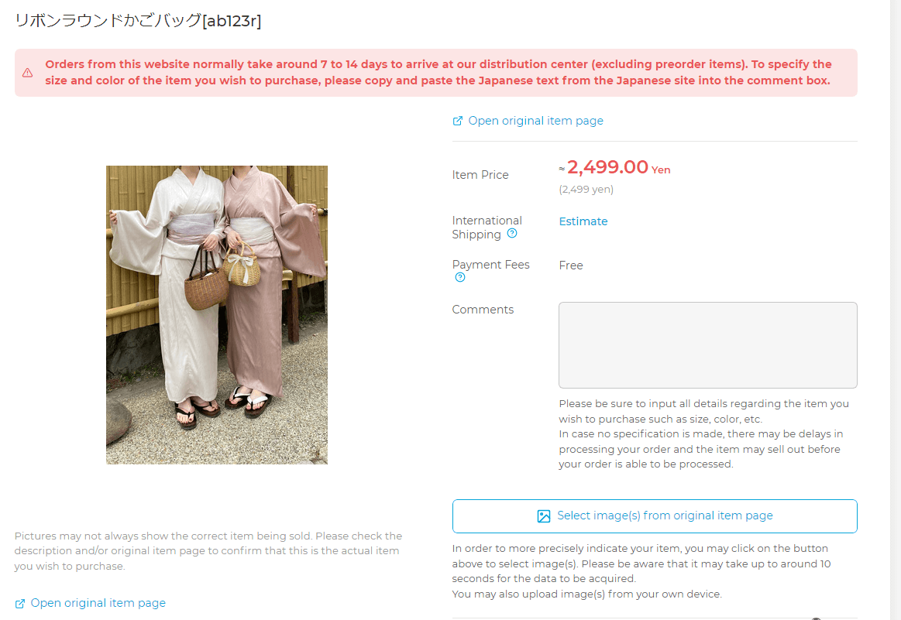Click the picture icon in the Select image(s) button
Screen dimensions: 901x620
(x=544, y=516)
